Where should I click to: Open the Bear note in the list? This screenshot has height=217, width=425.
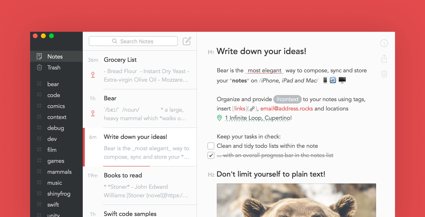140,109
